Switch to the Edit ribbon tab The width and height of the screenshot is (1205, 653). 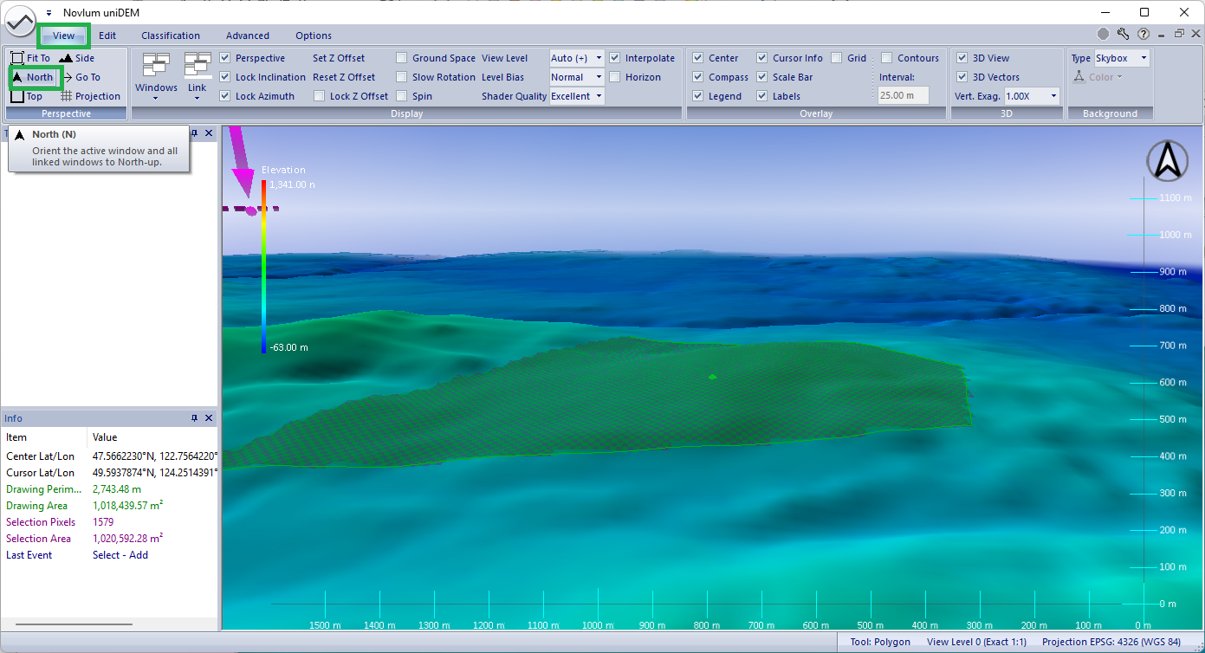pyautogui.click(x=107, y=36)
